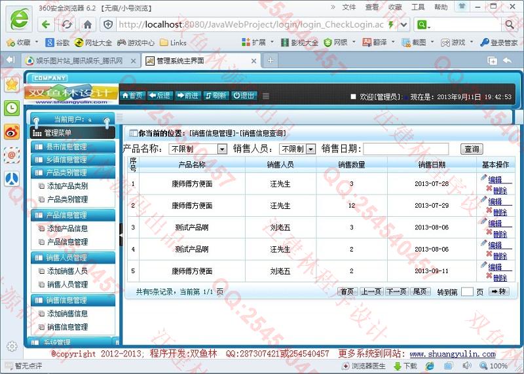Viewport: 524px width, 374px height.
Task: Delete row 2 dated 2013-07-29
Action: [500, 212]
